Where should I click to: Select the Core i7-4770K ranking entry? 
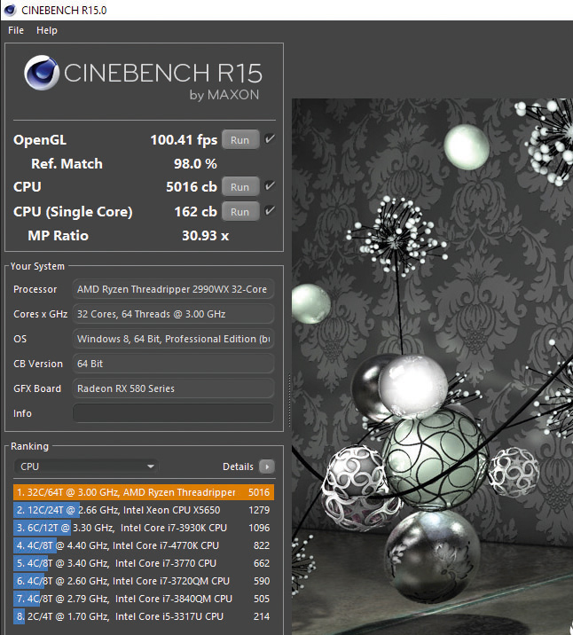pyautogui.click(x=143, y=545)
